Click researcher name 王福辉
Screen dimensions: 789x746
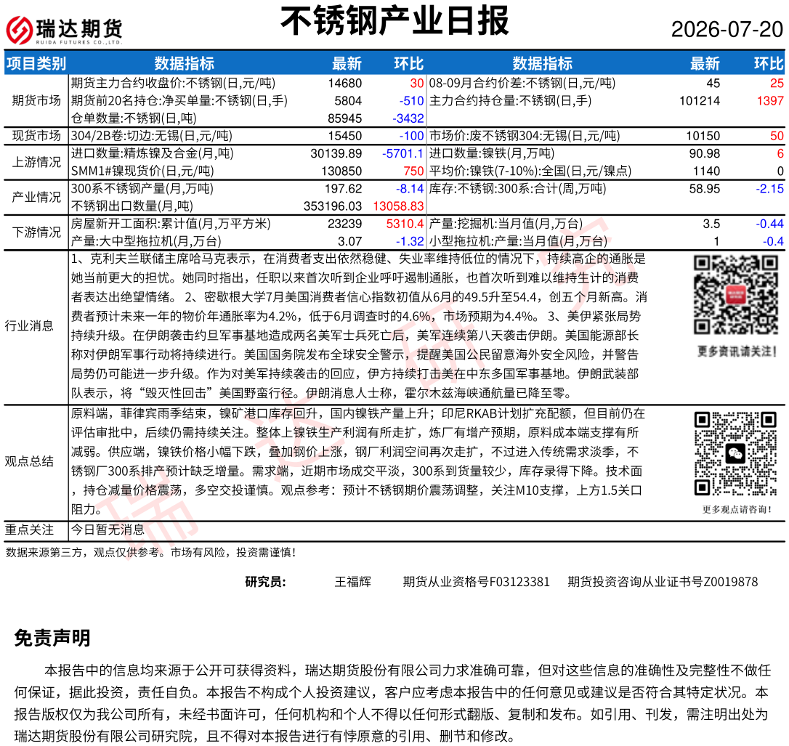pos(353,582)
